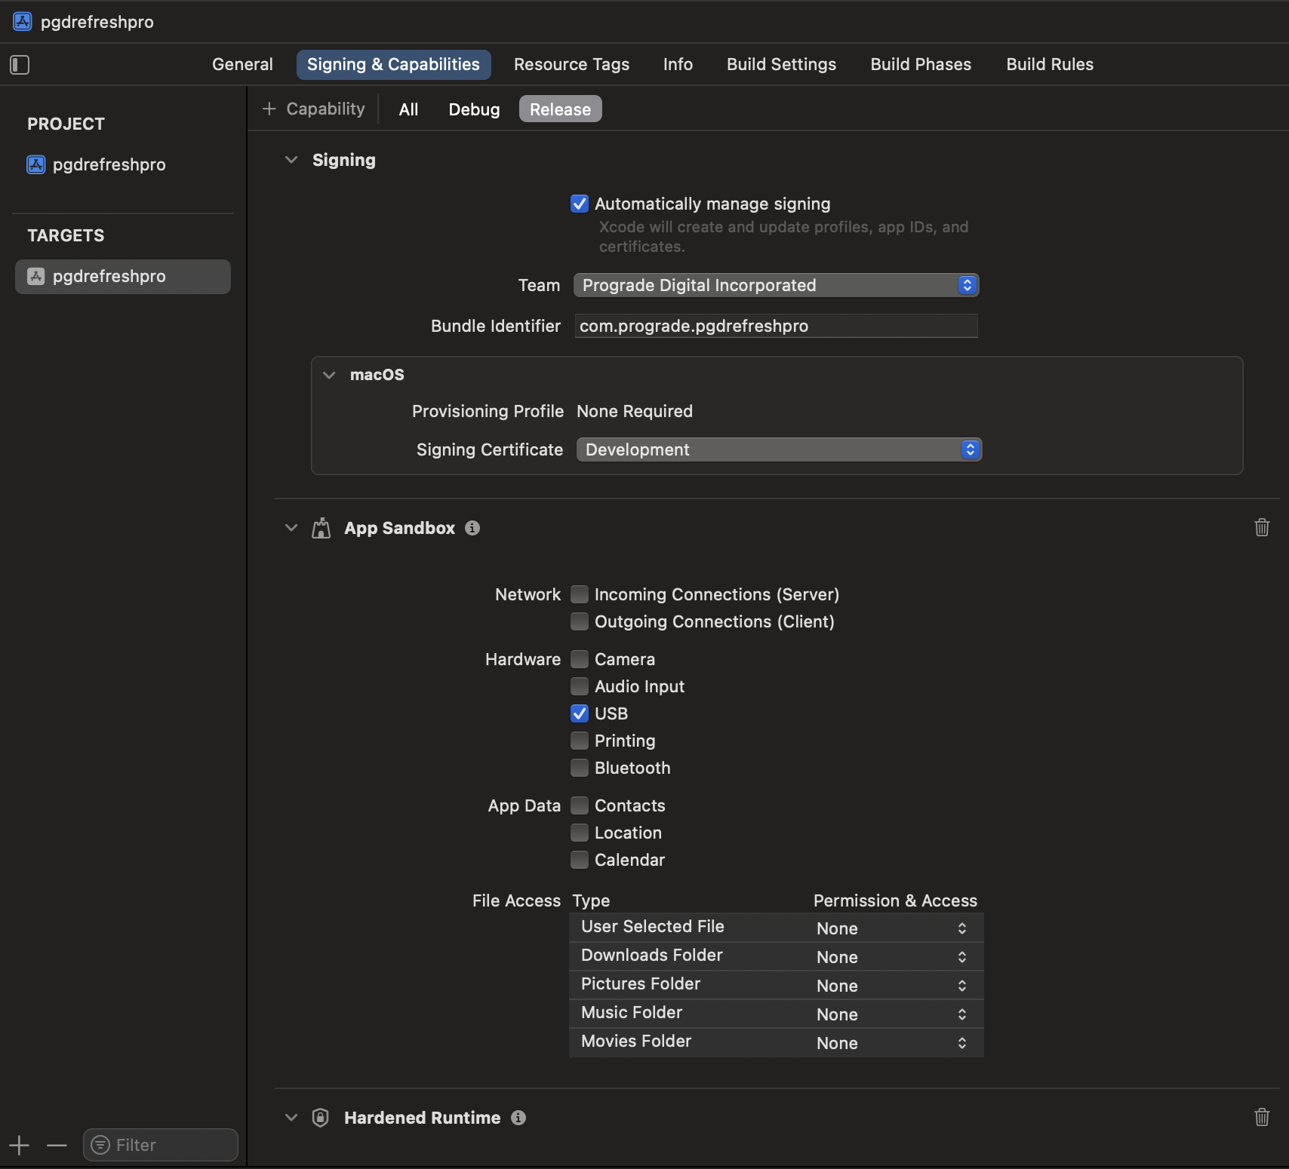Show Release configuration capabilities
1289x1169 pixels.
pos(560,109)
